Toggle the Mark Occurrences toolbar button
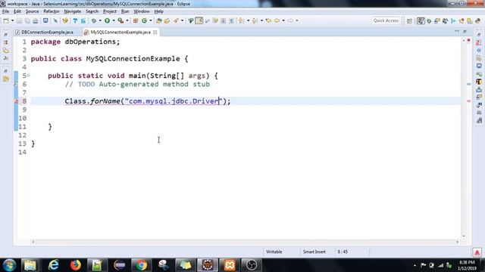This screenshot has width=485, height=272. coord(199,20)
